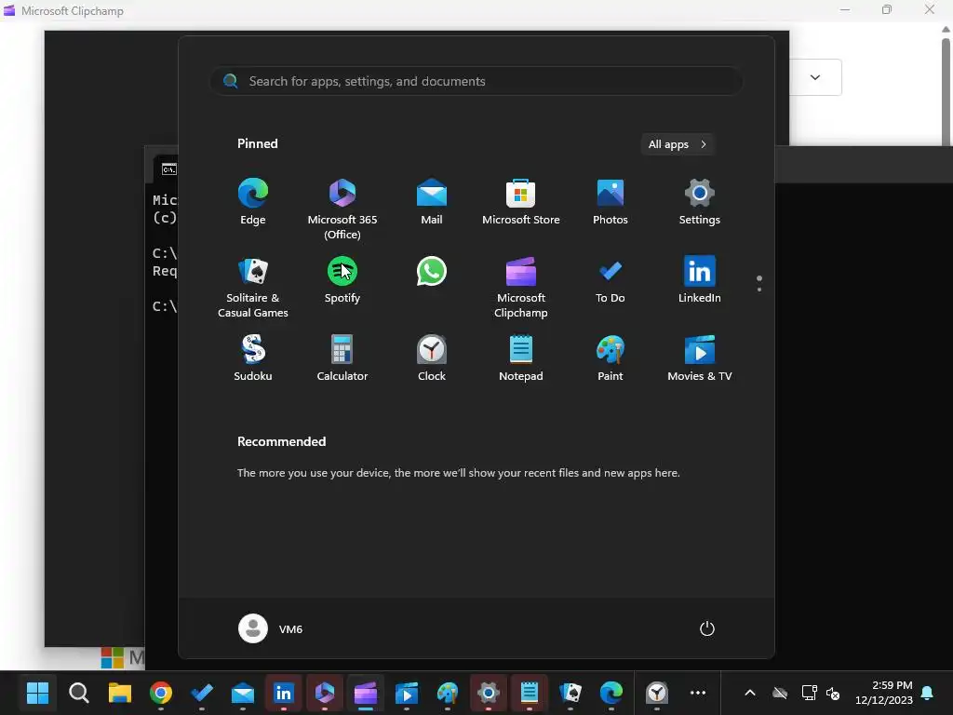Viewport: 953px width, 715px height.
Task: Show taskbar overflow apps (three dots)
Action: pos(698,693)
